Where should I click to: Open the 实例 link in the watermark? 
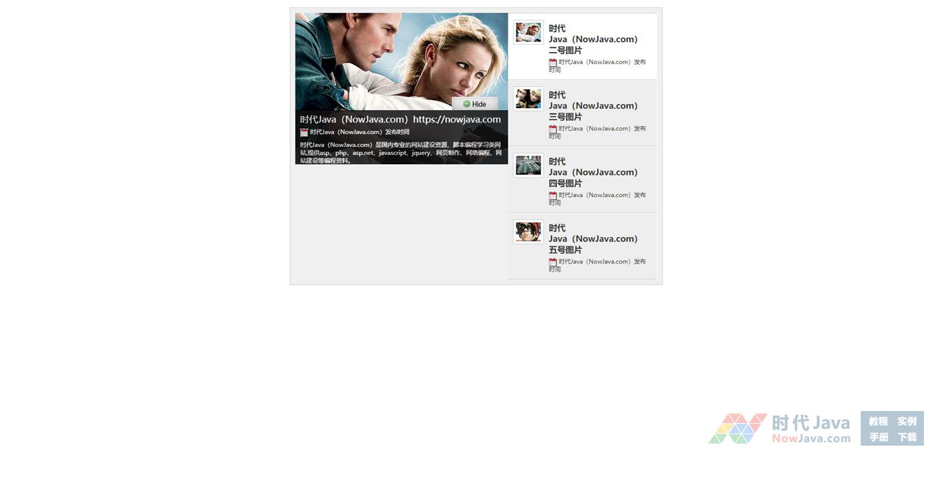(907, 421)
